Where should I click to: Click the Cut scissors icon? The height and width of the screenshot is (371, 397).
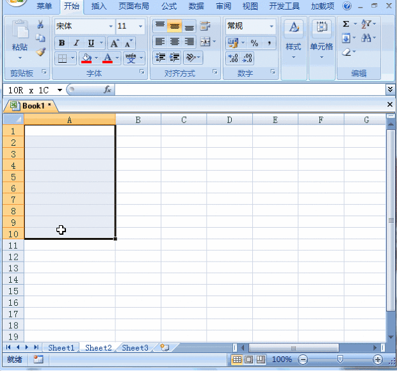click(x=40, y=25)
